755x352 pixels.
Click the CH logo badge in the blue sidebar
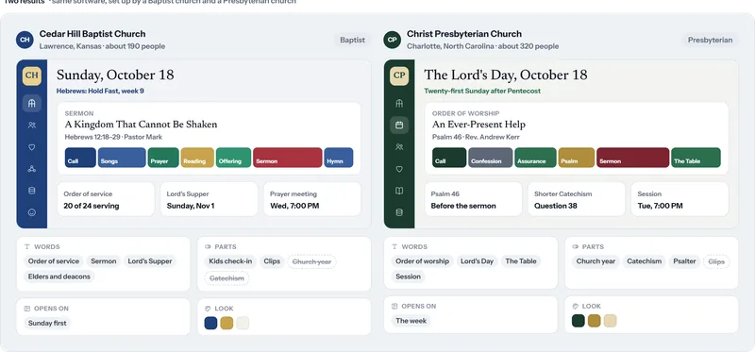[x=32, y=75]
